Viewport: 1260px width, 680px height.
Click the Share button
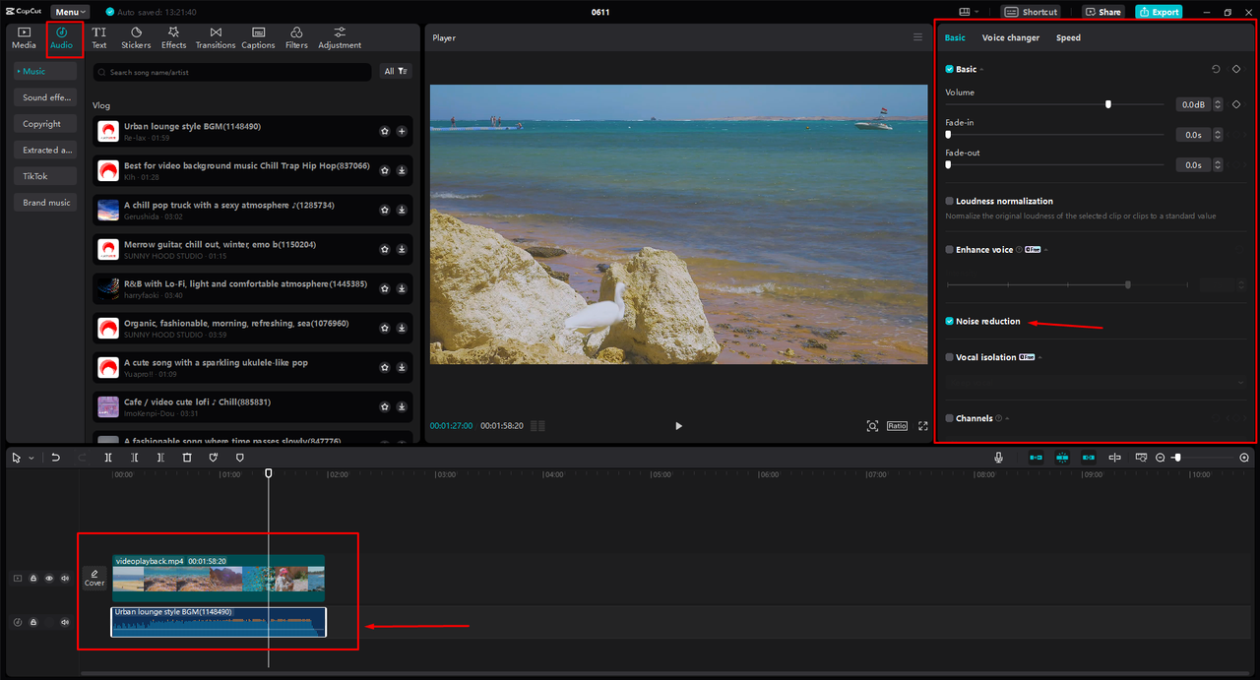coord(1103,12)
